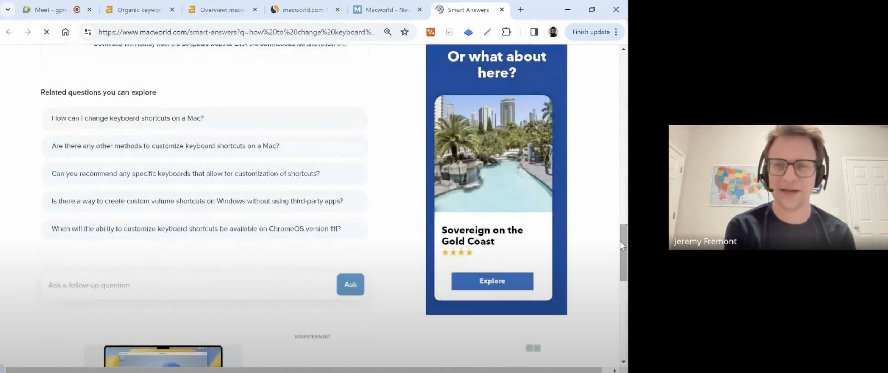The height and width of the screenshot is (373, 888).
Task: Go to the browser home page icon
Action: point(65,32)
